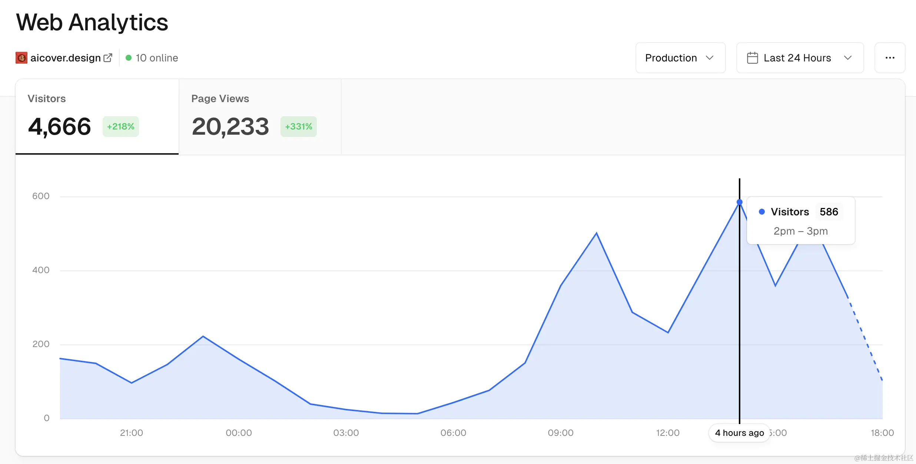Open the three-dots more options menu
Image resolution: width=916 pixels, height=464 pixels.
coord(890,58)
